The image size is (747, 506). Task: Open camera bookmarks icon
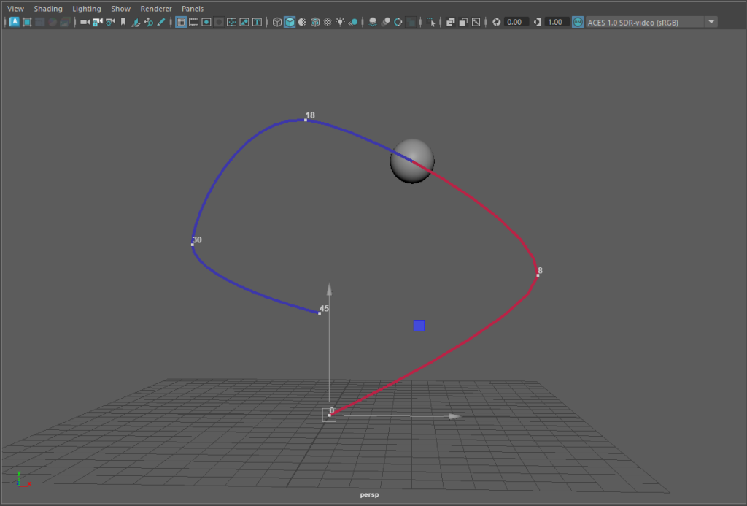pyautogui.click(x=123, y=22)
